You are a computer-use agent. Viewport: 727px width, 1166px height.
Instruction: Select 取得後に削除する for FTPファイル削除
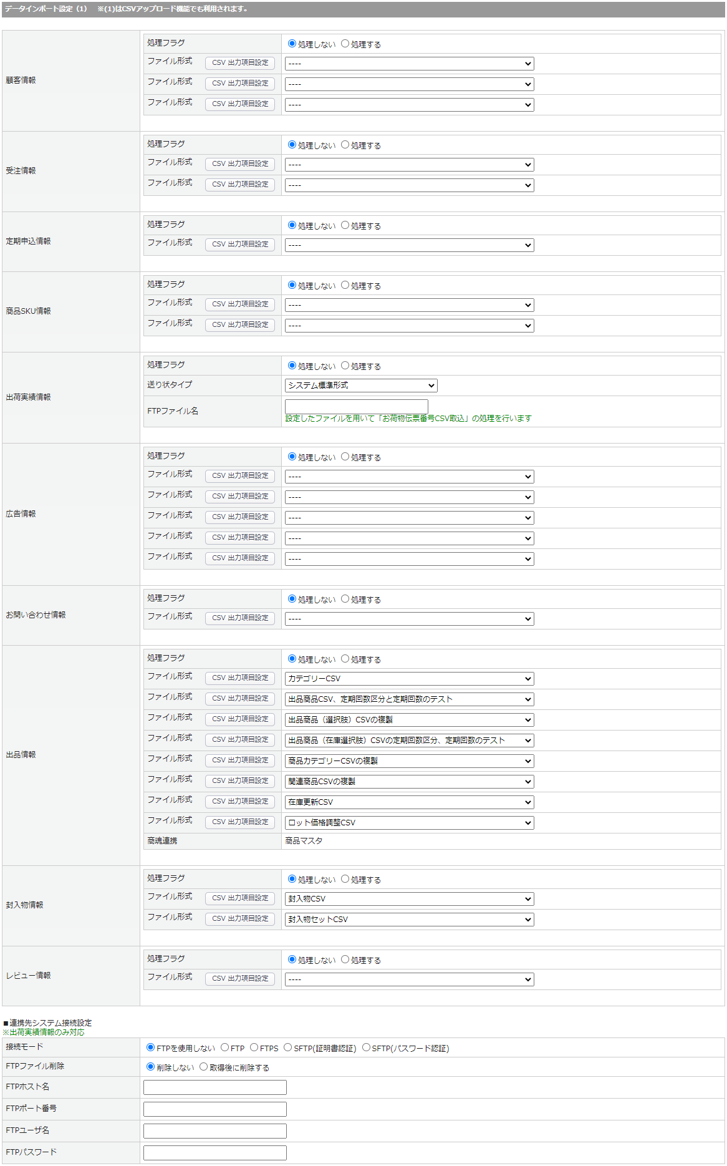click(203, 1067)
